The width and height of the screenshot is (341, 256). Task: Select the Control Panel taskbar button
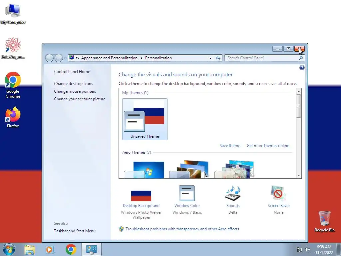pyautogui.click(x=91, y=249)
